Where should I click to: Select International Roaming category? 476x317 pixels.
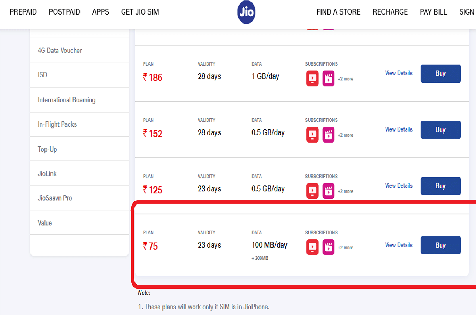coord(79,100)
